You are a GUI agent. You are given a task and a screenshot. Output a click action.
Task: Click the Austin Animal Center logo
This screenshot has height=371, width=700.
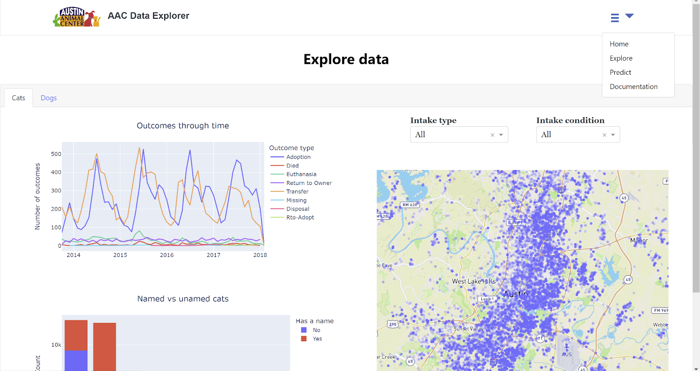(x=77, y=17)
